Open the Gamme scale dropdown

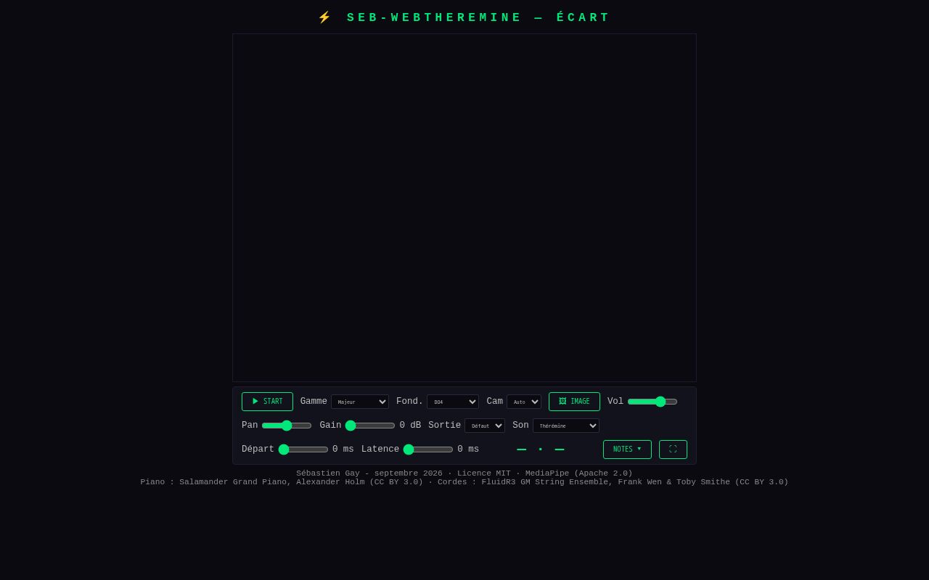(x=360, y=402)
